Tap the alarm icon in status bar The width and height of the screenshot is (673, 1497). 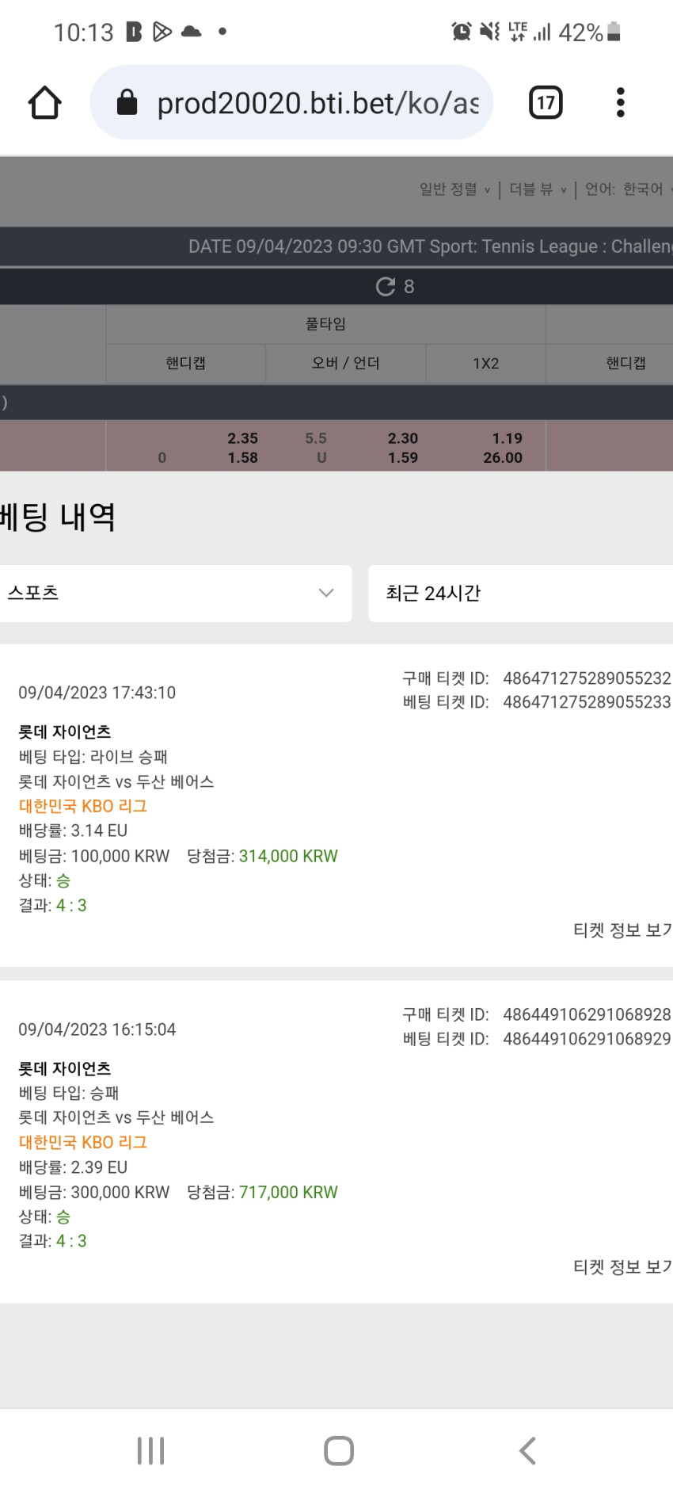(x=462, y=32)
